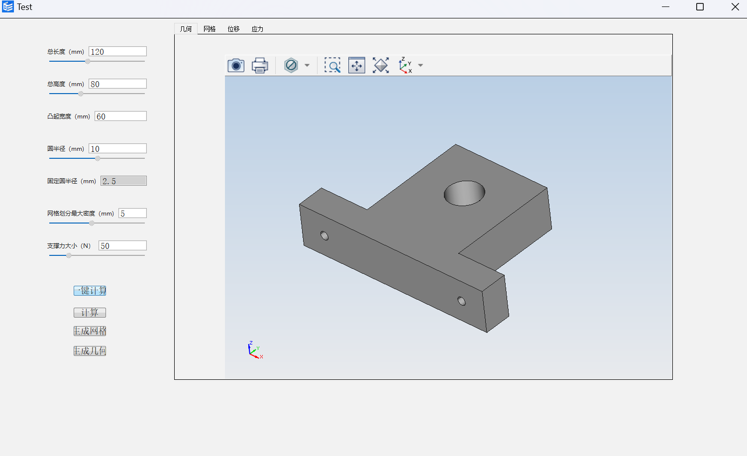Switch to the 网格 tab
This screenshot has width=747, height=456.
tap(210, 29)
